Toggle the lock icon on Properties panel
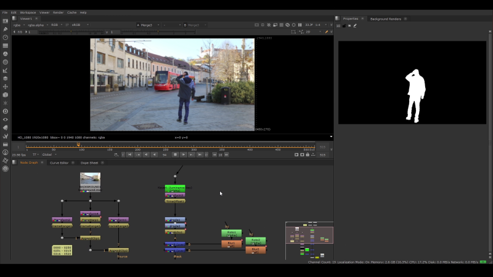This screenshot has height=277, width=493. coord(344,26)
